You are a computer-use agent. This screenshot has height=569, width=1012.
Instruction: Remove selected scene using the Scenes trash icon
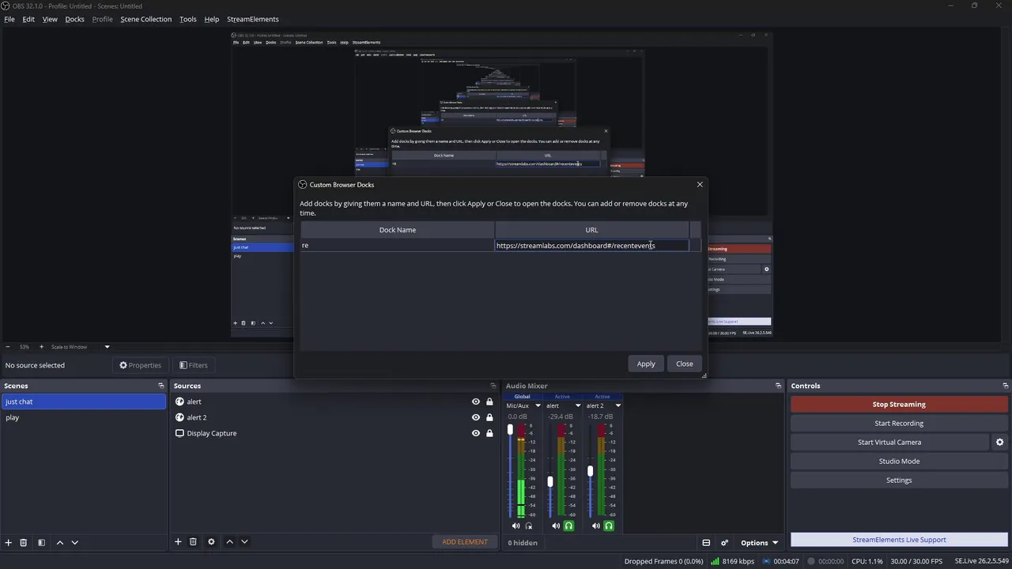[24, 542]
